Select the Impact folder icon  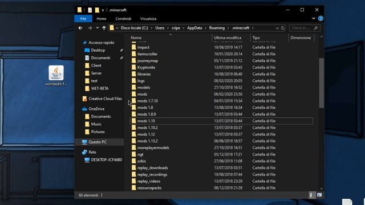coord(133,47)
